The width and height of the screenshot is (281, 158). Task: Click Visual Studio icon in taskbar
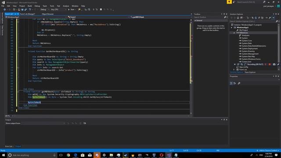[169, 155]
